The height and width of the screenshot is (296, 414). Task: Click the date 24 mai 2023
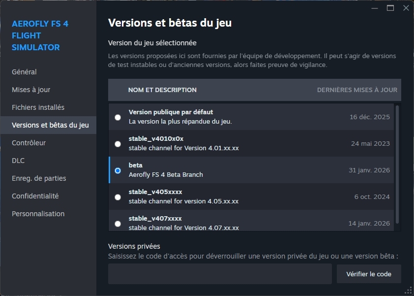pos(370,144)
